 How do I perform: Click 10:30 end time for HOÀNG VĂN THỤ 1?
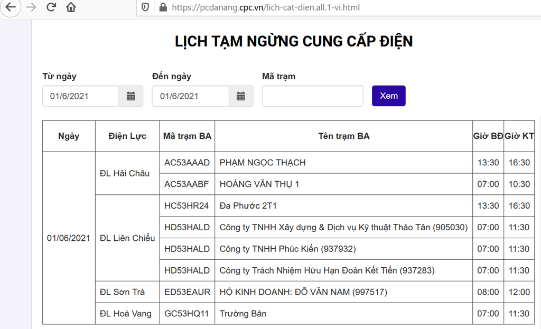[519, 184]
